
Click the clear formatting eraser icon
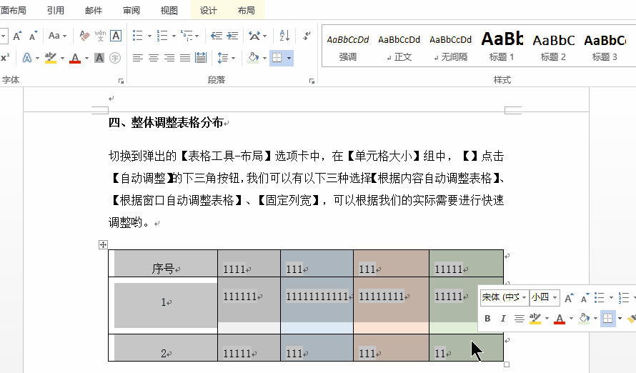(x=84, y=35)
